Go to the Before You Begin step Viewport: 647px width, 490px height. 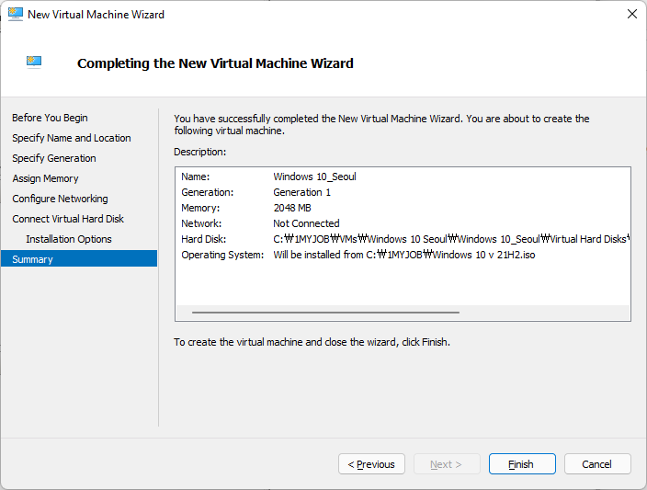50,118
